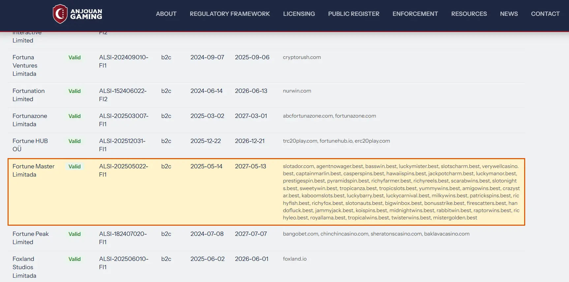Select the Foxland Studios Limitada company name

click(24, 267)
